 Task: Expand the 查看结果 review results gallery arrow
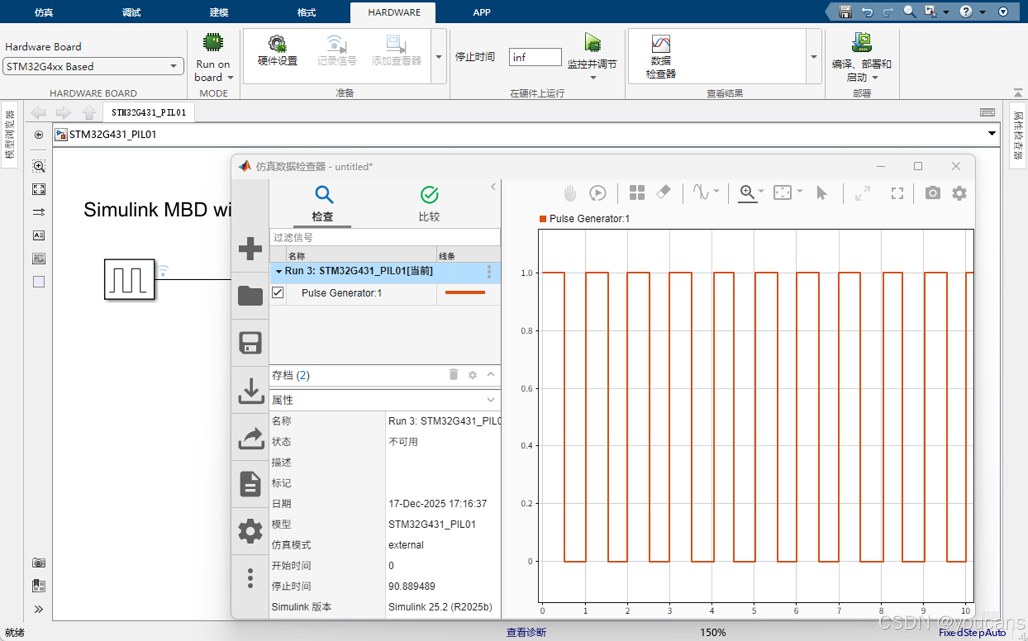[814, 57]
